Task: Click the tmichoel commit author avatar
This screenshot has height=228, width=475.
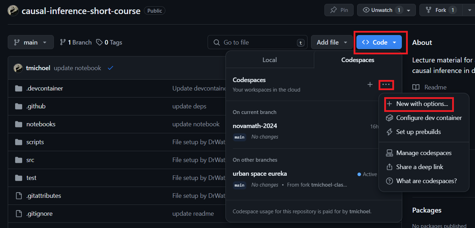Action: click(18, 68)
